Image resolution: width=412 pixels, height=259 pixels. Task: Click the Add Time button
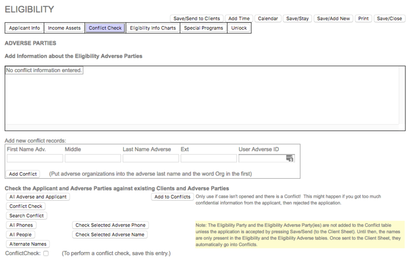click(x=239, y=19)
